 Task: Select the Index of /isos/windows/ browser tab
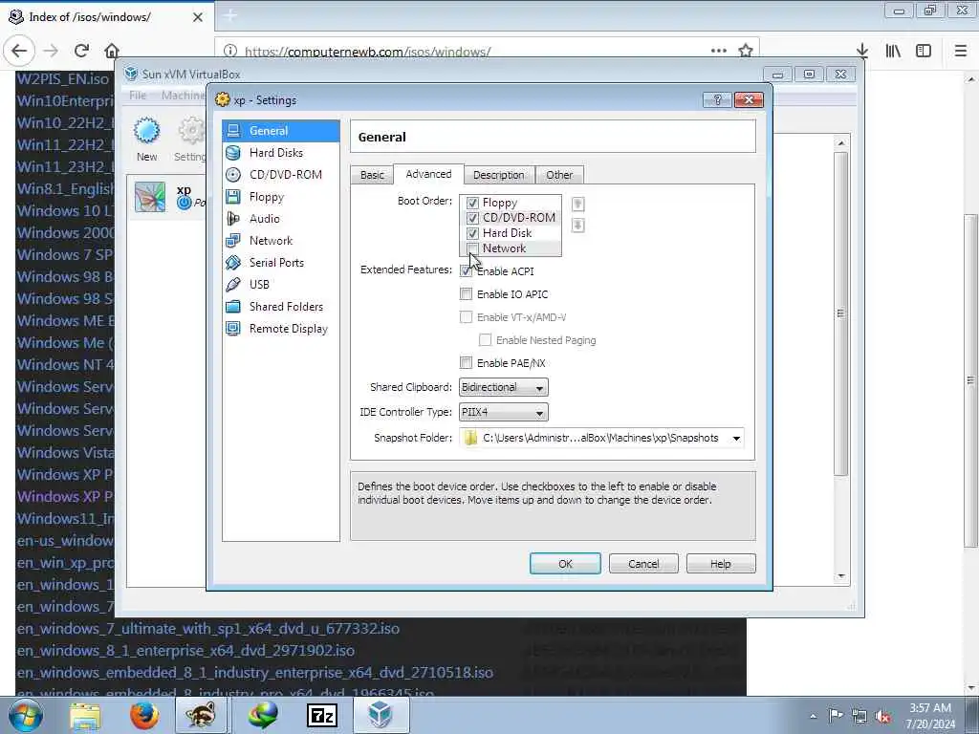pyautogui.click(x=106, y=17)
